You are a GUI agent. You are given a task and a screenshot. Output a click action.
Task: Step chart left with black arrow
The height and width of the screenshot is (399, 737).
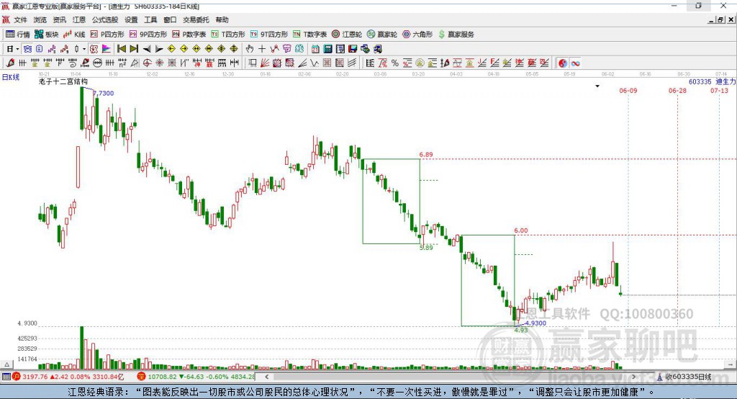pos(147,49)
